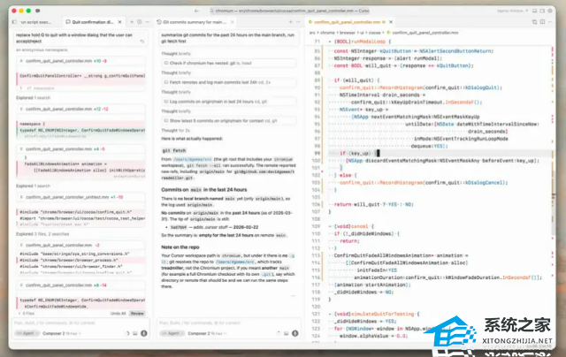
Task: Attach image icon in second chat input
Action: coord(287,333)
